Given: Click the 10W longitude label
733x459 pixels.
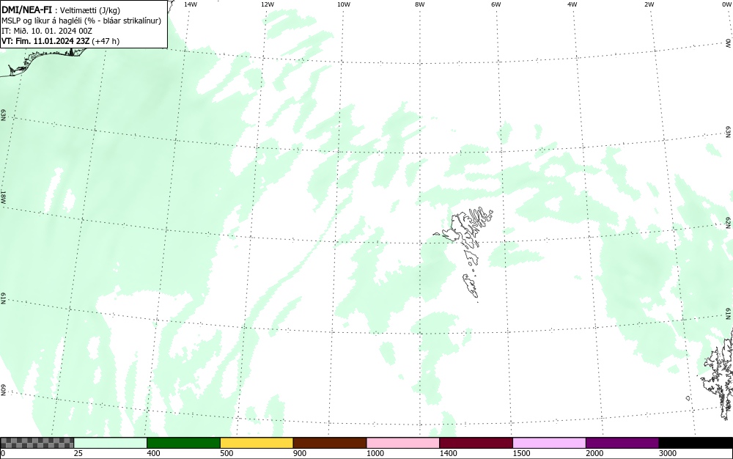Looking at the screenshot, I should click(344, 4).
